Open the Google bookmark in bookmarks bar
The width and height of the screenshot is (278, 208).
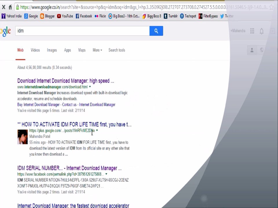[31, 16]
